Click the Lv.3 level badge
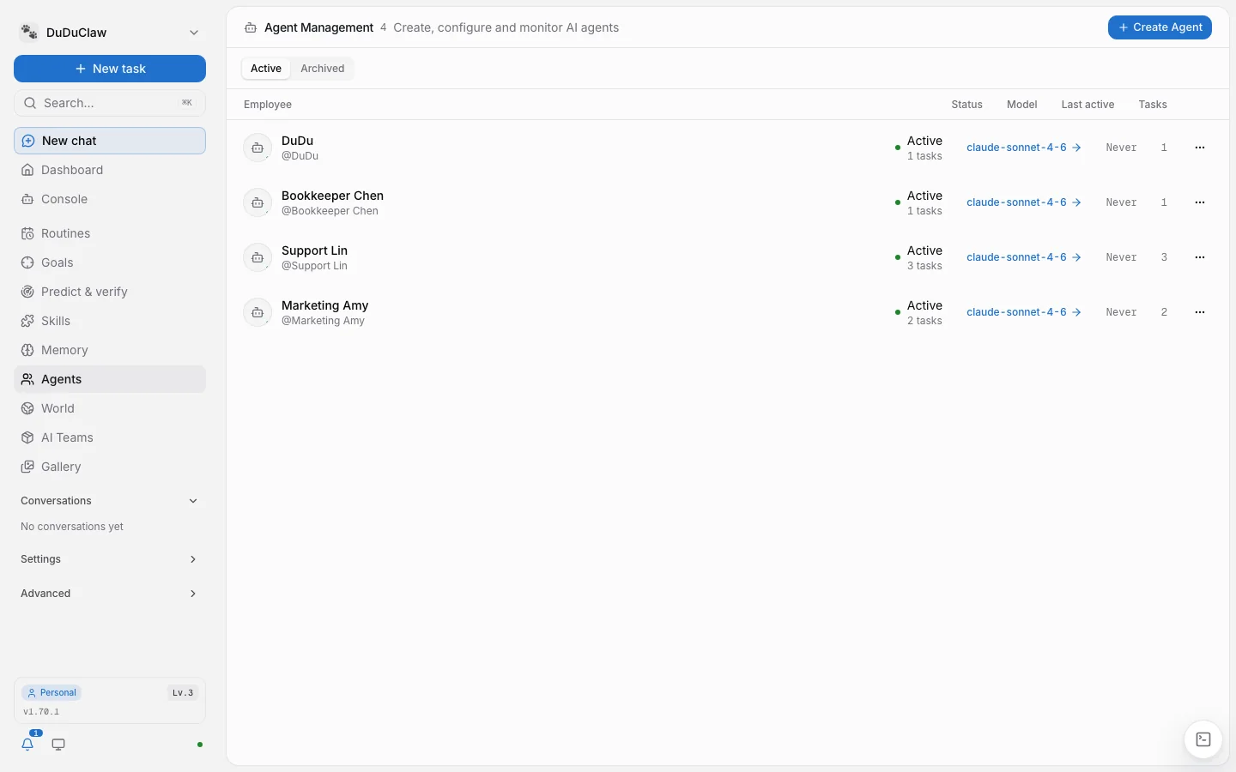Screen dimensions: 1236x772 click(183, 693)
